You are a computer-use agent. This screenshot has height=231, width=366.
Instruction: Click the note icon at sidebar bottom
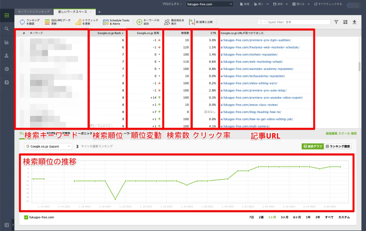[x=7, y=225]
